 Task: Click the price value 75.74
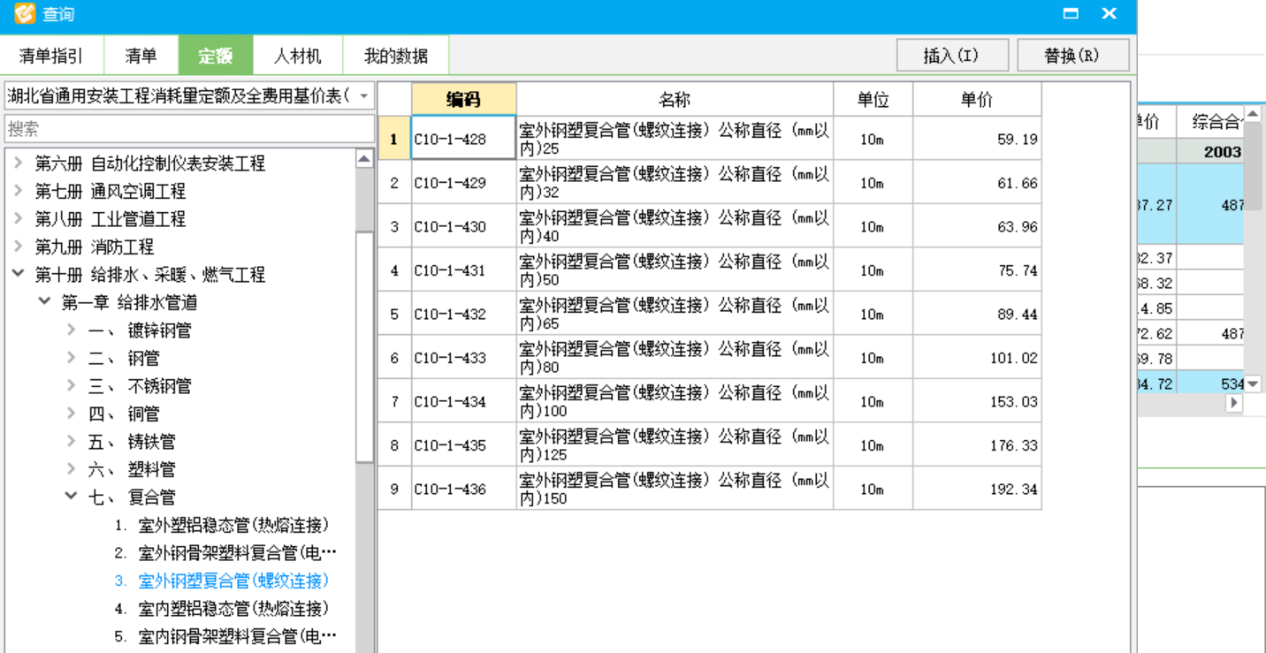click(x=1017, y=270)
